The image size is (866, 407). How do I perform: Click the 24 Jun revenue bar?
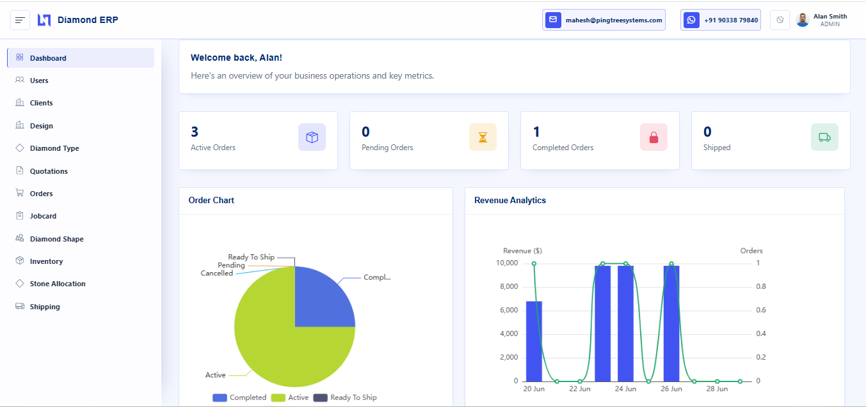click(625, 323)
